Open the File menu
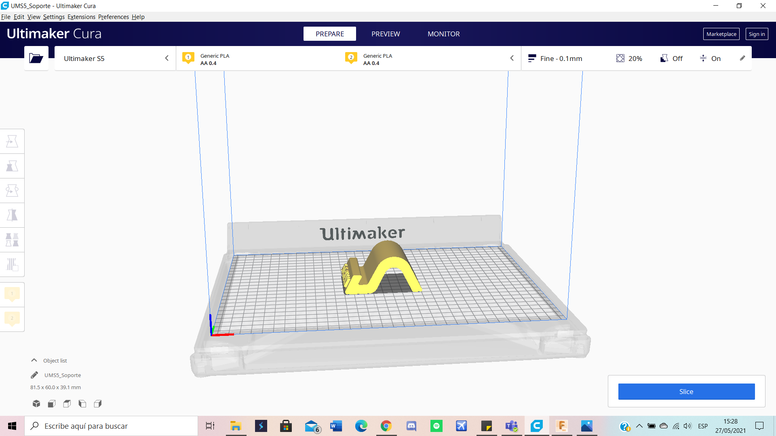776x436 pixels. pos(6,17)
